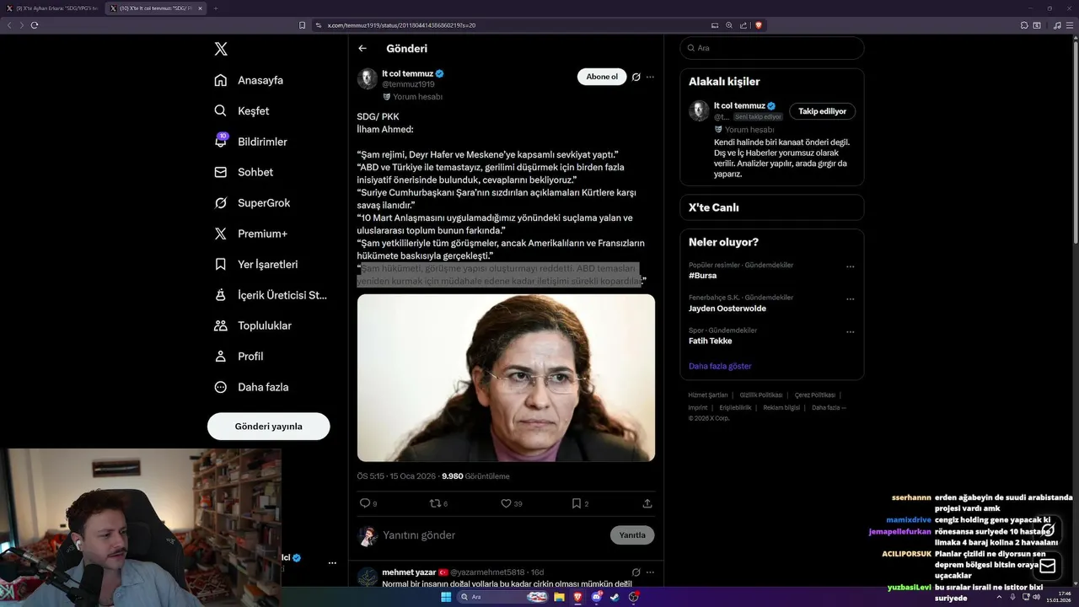Open #Bursa trending topic
This screenshot has width=1079, height=607.
click(703, 276)
